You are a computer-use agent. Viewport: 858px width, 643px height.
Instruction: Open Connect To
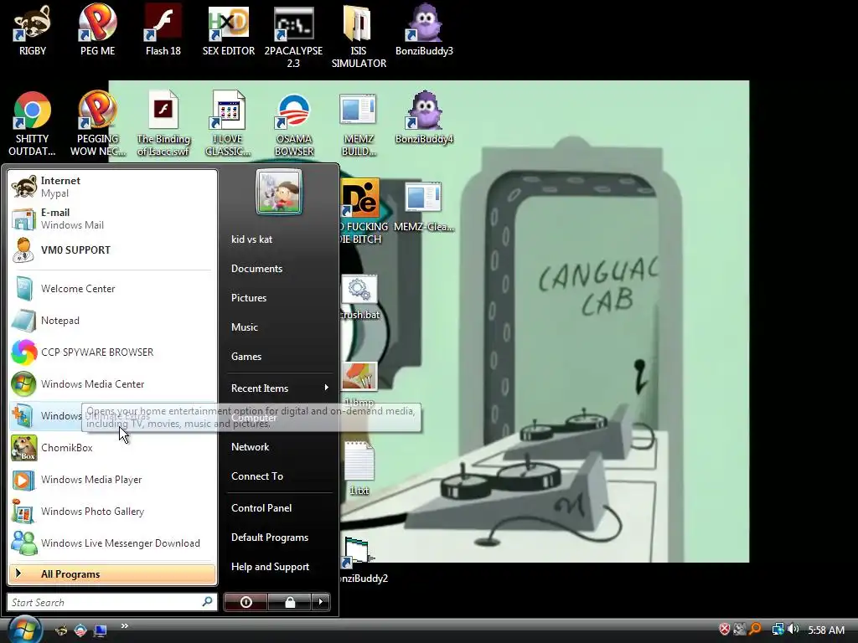tap(280, 476)
